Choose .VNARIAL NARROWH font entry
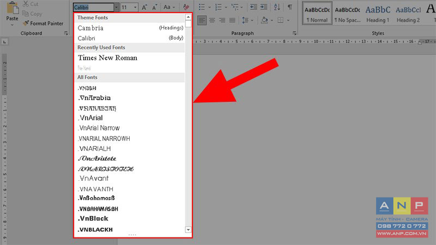The height and width of the screenshot is (245, 436). click(x=130, y=138)
